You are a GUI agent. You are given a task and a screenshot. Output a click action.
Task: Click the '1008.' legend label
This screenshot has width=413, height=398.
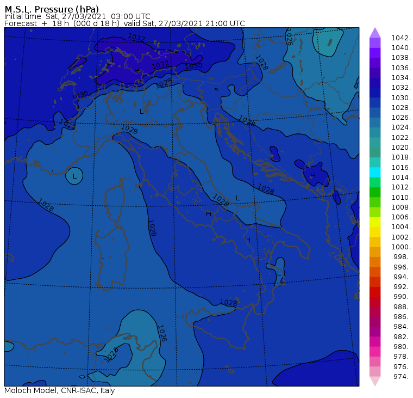coord(401,207)
